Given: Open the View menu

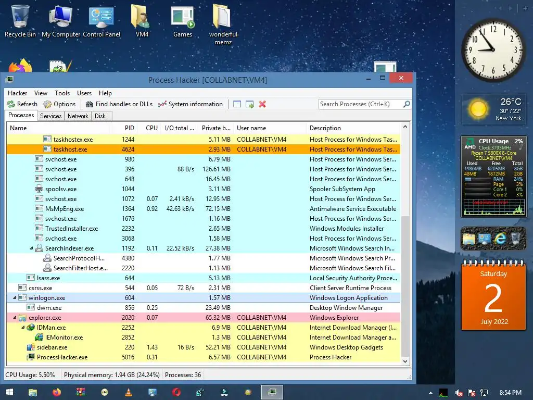Looking at the screenshot, I should point(41,93).
